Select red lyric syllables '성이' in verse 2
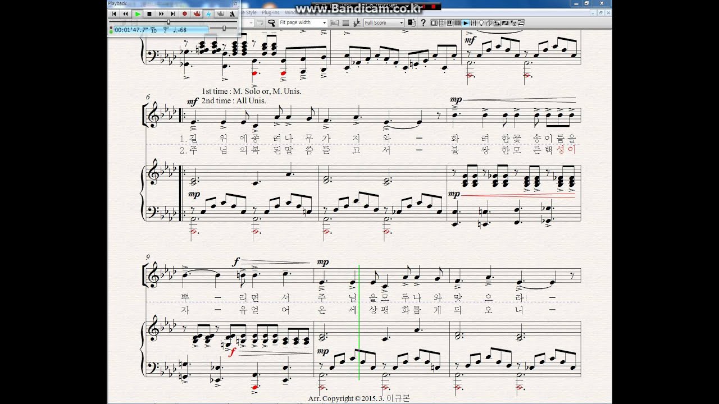The image size is (719, 404). (566, 150)
